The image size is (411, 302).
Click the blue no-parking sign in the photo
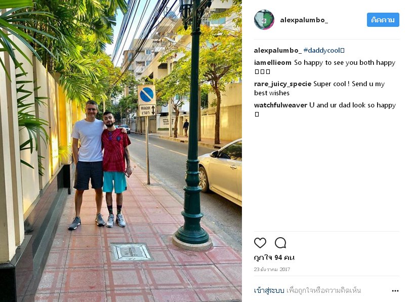point(146,95)
